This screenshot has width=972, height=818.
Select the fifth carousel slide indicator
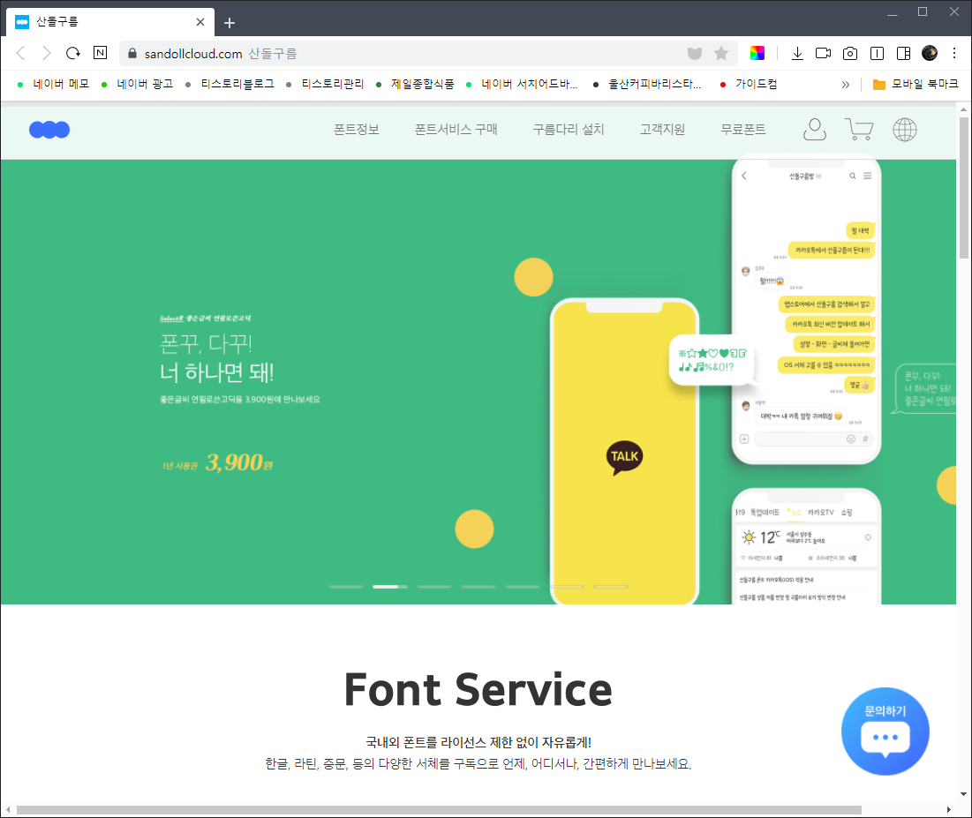[x=523, y=586]
